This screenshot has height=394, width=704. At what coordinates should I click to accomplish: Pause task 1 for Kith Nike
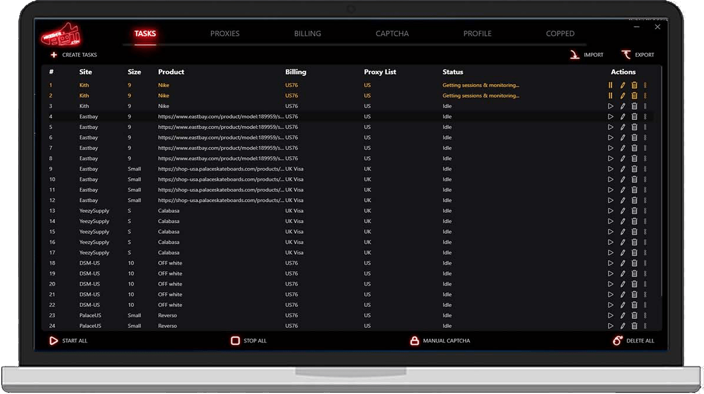pyautogui.click(x=610, y=85)
